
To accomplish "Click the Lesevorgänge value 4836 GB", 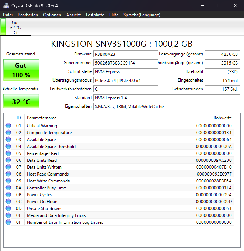I will click(222, 54).
